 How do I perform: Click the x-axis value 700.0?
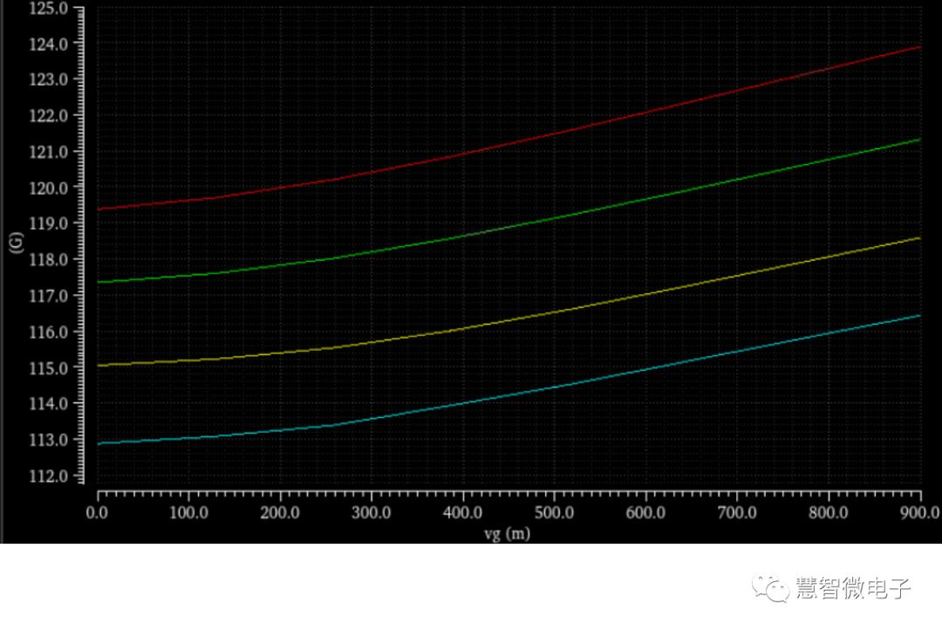coord(737,513)
